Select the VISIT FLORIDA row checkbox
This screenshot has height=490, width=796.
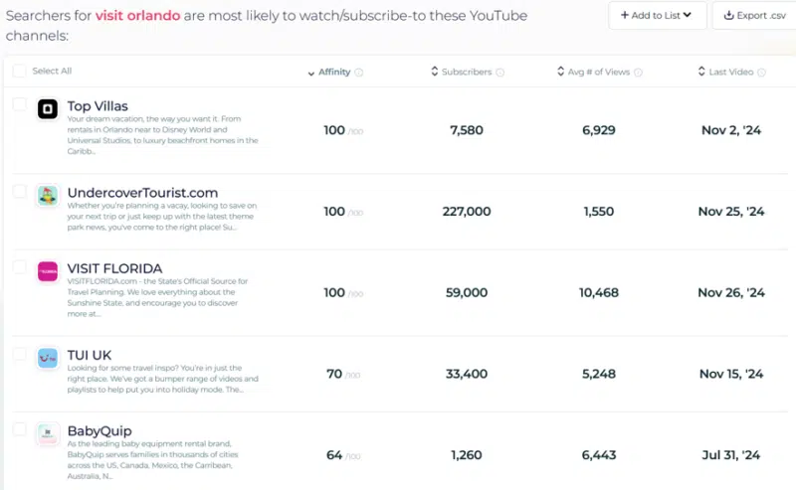[19, 266]
